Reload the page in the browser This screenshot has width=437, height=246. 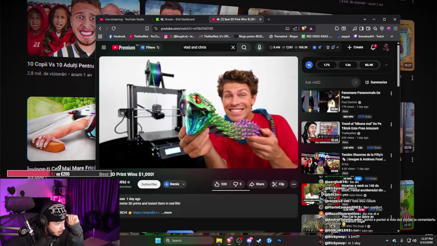coord(114,28)
